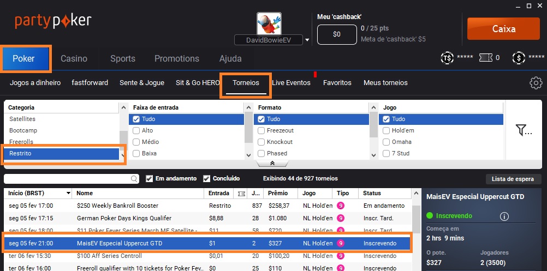547x271 pixels.
Task: Click the ticket column header icon
Action: [x=241, y=194]
